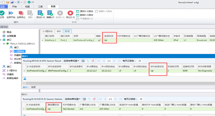This screenshot has width=215, height=116.
Task: Switch to the 2-3层协议 protocol tab
Action: click(x=48, y=31)
